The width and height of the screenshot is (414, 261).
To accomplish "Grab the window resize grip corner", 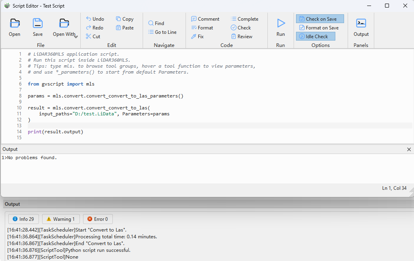I will 411,194.
